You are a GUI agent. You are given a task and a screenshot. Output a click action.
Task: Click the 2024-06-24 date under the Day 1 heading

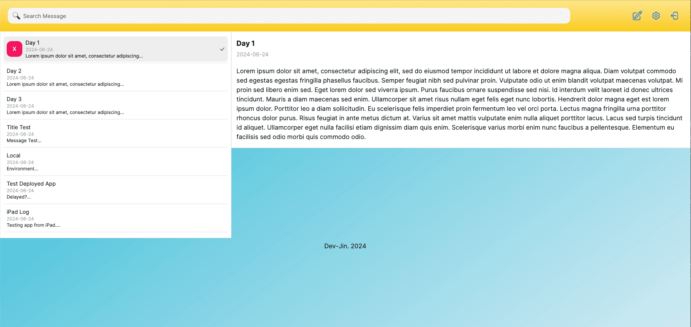pos(252,54)
